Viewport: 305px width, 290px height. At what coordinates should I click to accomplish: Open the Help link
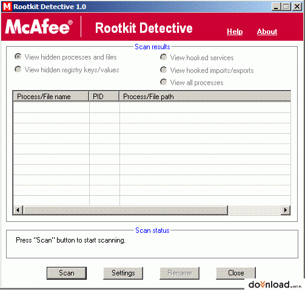pyautogui.click(x=235, y=32)
